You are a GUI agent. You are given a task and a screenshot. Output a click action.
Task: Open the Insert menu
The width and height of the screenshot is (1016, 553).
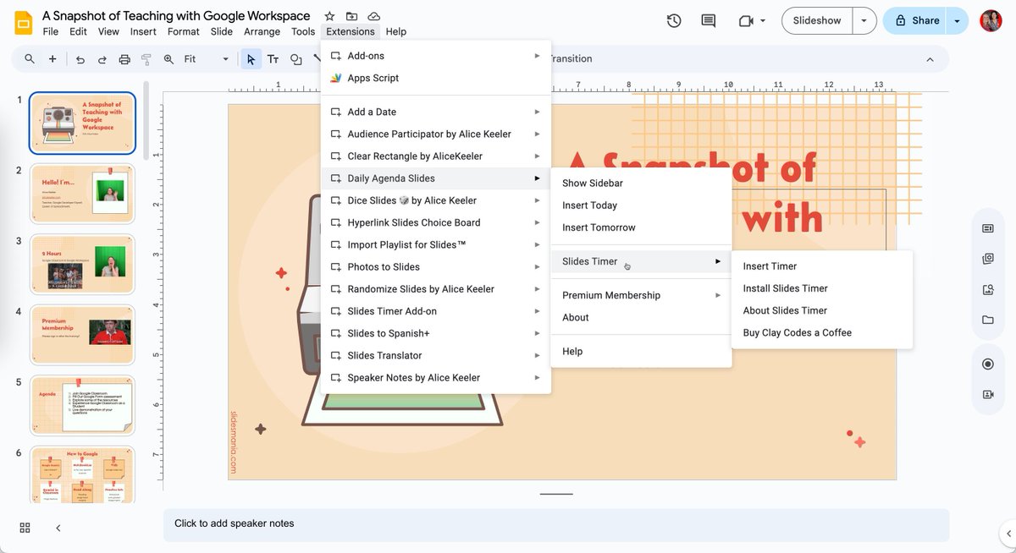coord(143,31)
